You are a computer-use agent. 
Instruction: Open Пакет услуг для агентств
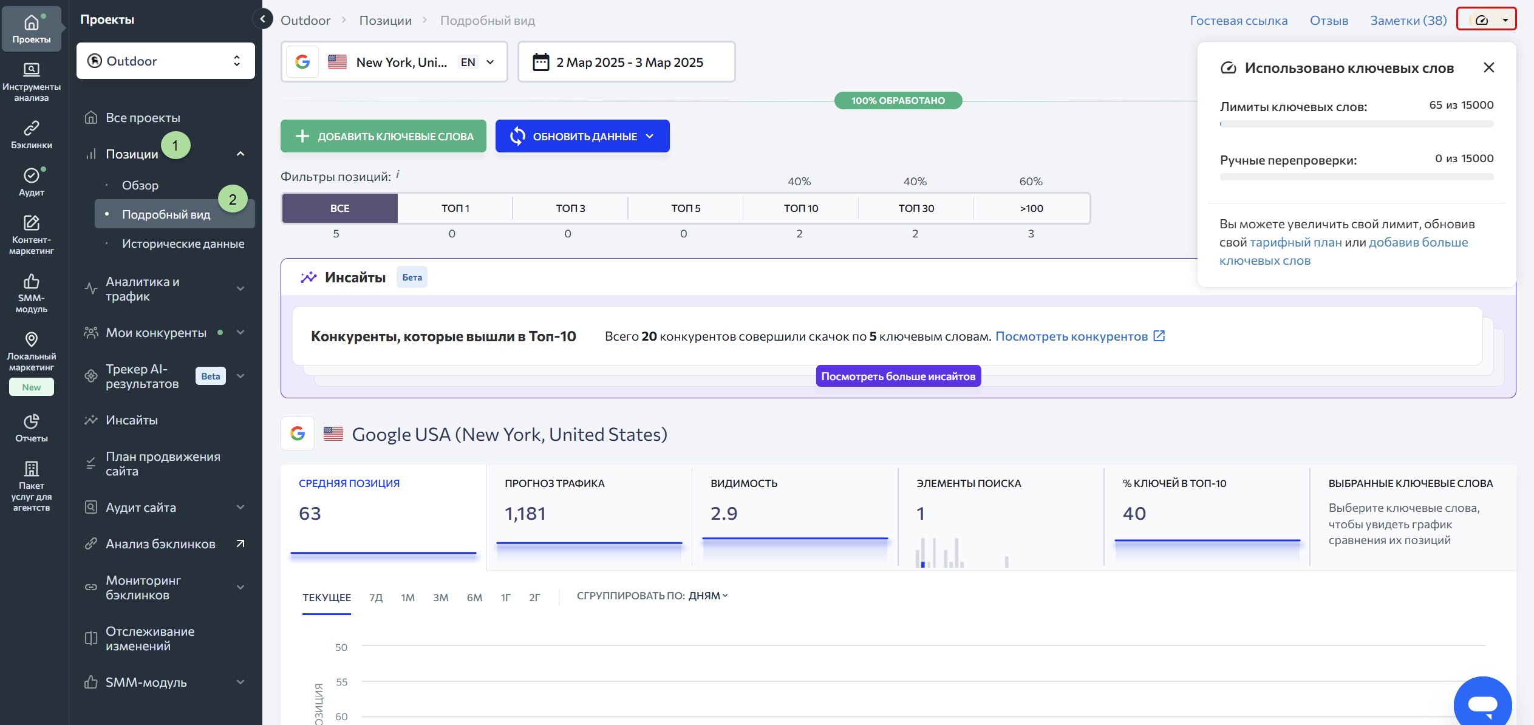tap(32, 486)
